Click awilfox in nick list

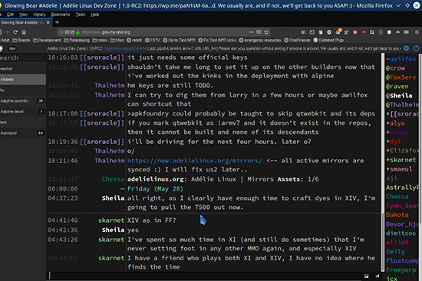[x=401, y=59]
